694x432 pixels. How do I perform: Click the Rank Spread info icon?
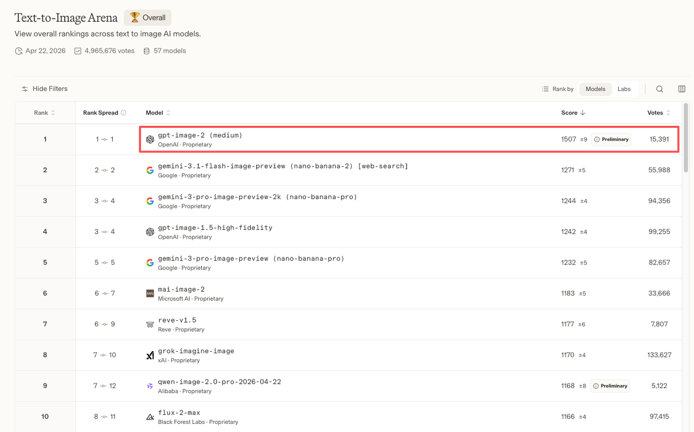pos(124,113)
